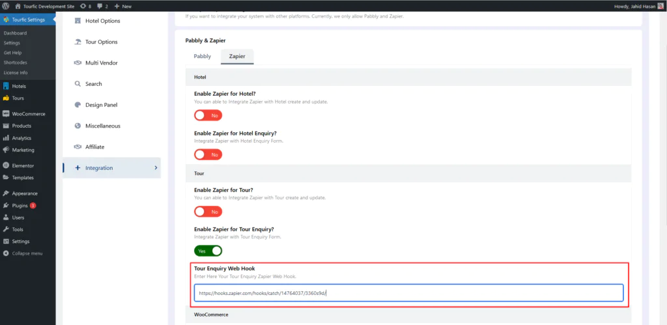Image resolution: width=667 pixels, height=325 pixels.
Task: Click the Tours menu icon
Action: 5,98
